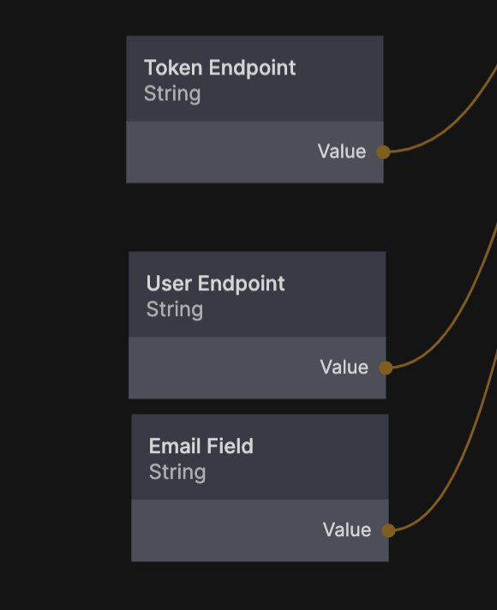Viewport: 497px width, 610px height.
Task: Click the empty canvas between Token and User Endpoint nodes
Action: (x=254, y=217)
